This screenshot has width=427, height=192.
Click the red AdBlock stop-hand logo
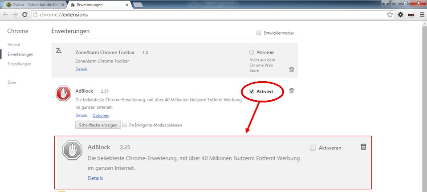point(63,94)
